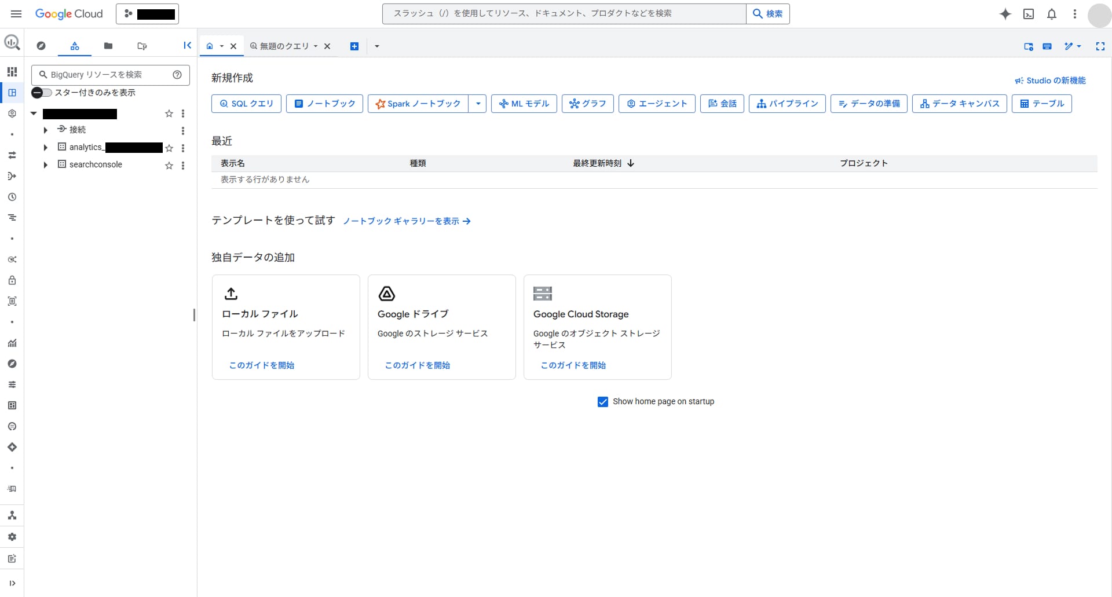1112x597 pixels.
Task: Open the main hamburger navigation menu
Action: [16, 14]
